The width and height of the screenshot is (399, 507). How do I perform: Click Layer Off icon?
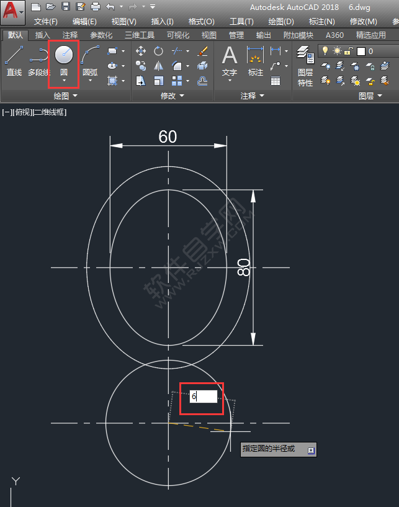325,66
